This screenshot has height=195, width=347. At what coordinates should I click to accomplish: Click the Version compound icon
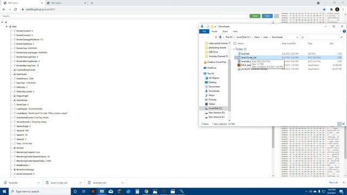pyautogui.click(x=15, y=148)
